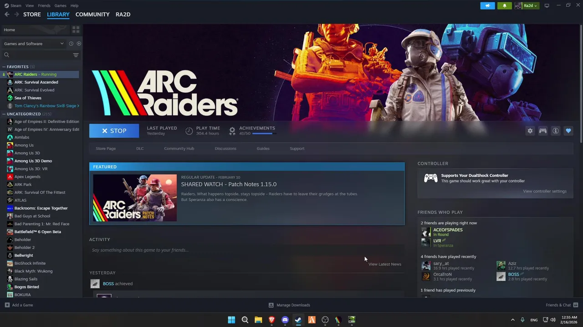The height and width of the screenshot is (327, 583).
Task: Click the activity status input field
Action: (246, 250)
